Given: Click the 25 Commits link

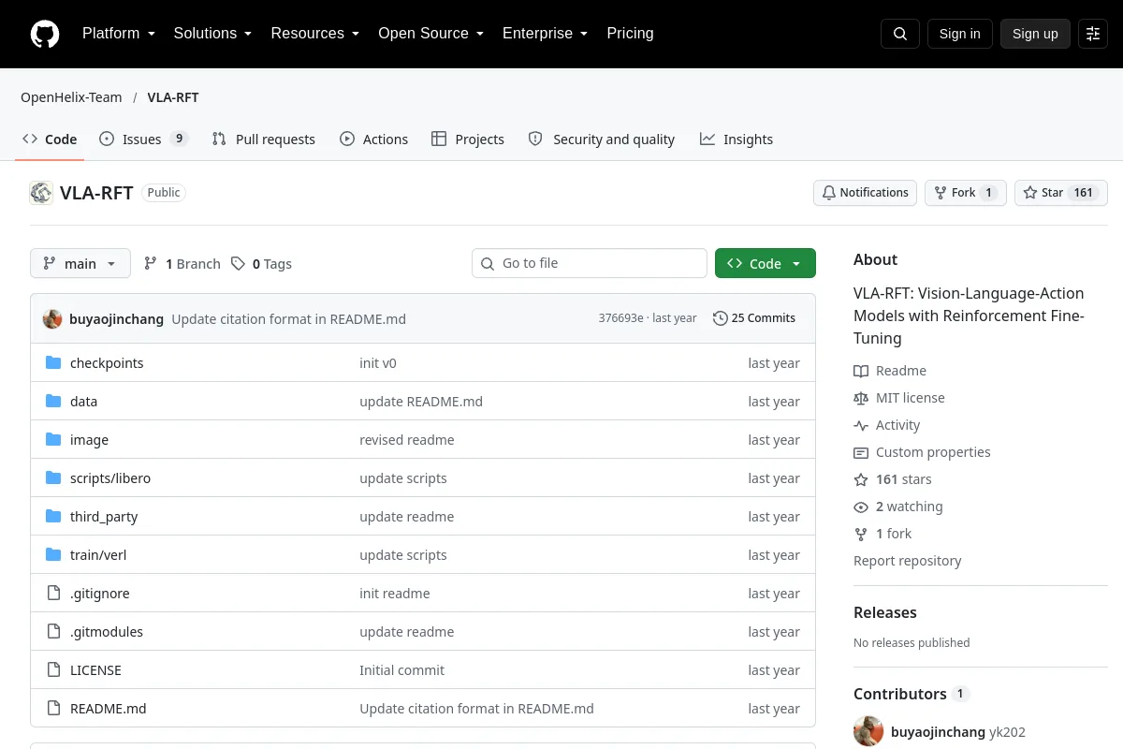Looking at the screenshot, I should tap(754, 318).
